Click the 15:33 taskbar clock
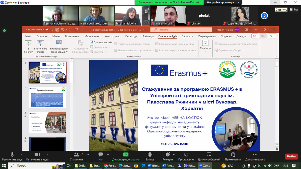Image resolution: width=301 pixels, height=169 pixels. coord(285,166)
